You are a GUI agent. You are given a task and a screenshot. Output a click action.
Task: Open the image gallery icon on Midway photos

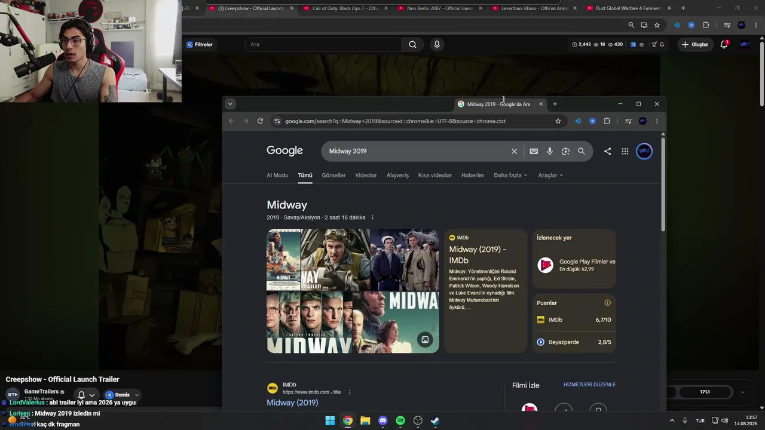pyautogui.click(x=425, y=340)
